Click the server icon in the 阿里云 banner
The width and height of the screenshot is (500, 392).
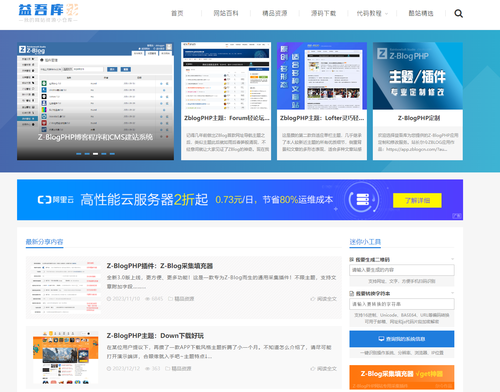[363, 200]
